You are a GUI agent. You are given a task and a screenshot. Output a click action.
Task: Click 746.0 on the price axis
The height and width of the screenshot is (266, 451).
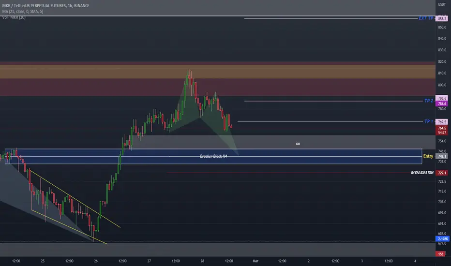coord(442,151)
